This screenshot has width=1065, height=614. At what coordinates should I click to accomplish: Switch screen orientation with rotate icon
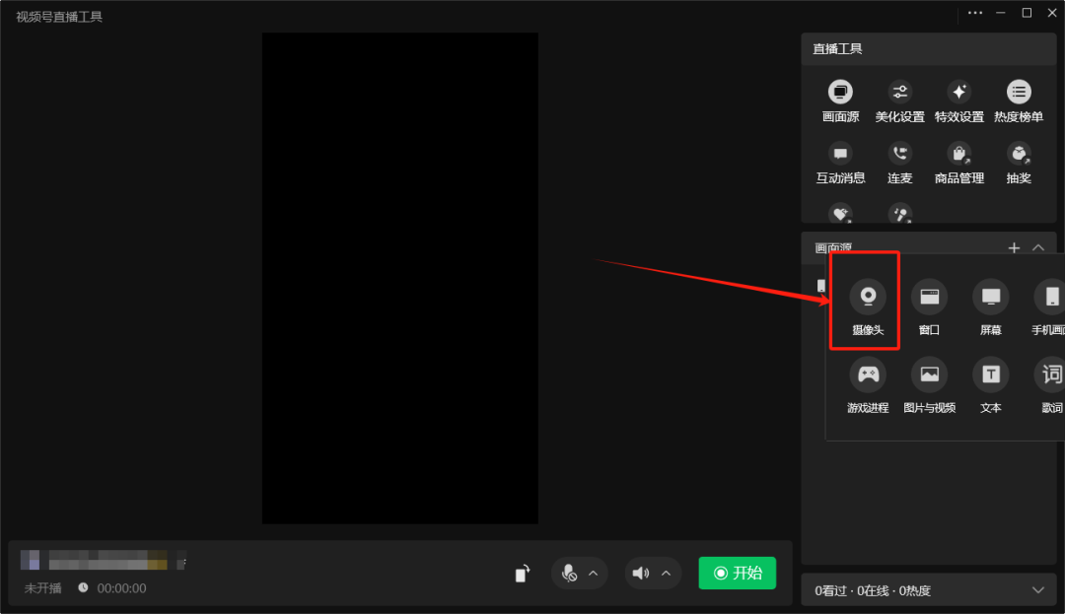pyautogui.click(x=523, y=573)
